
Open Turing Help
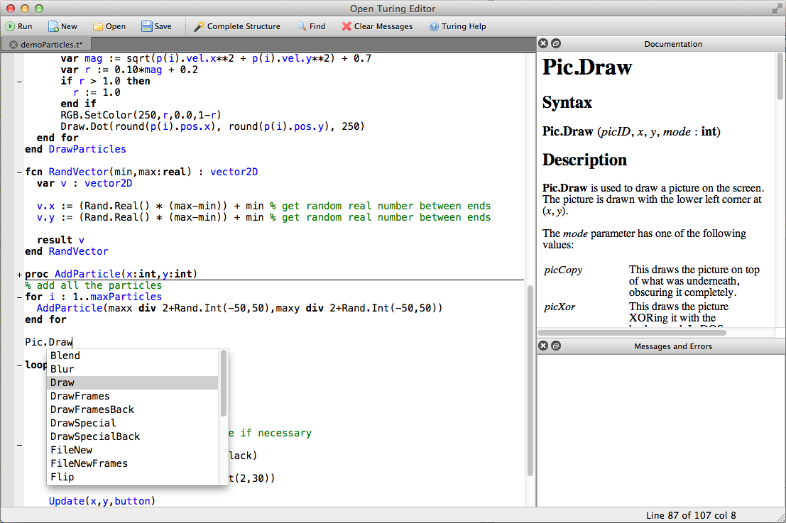point(457,26)
